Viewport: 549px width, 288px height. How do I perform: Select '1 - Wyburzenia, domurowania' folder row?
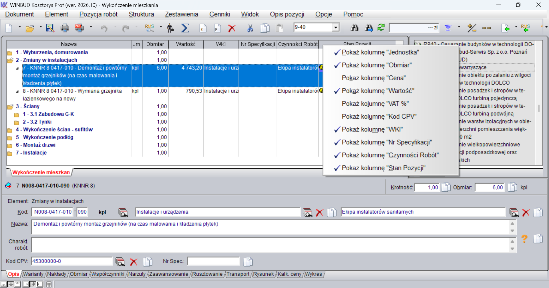tap(51, 52)
